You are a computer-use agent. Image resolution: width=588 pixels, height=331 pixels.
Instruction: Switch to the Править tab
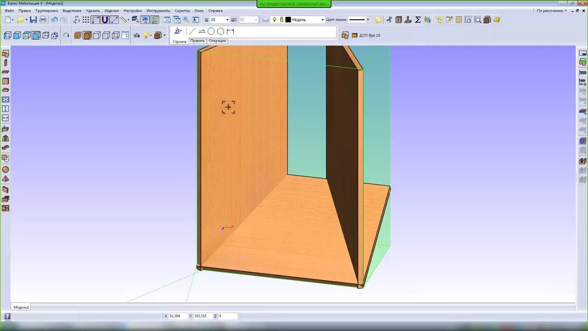(x=198, y=41)
